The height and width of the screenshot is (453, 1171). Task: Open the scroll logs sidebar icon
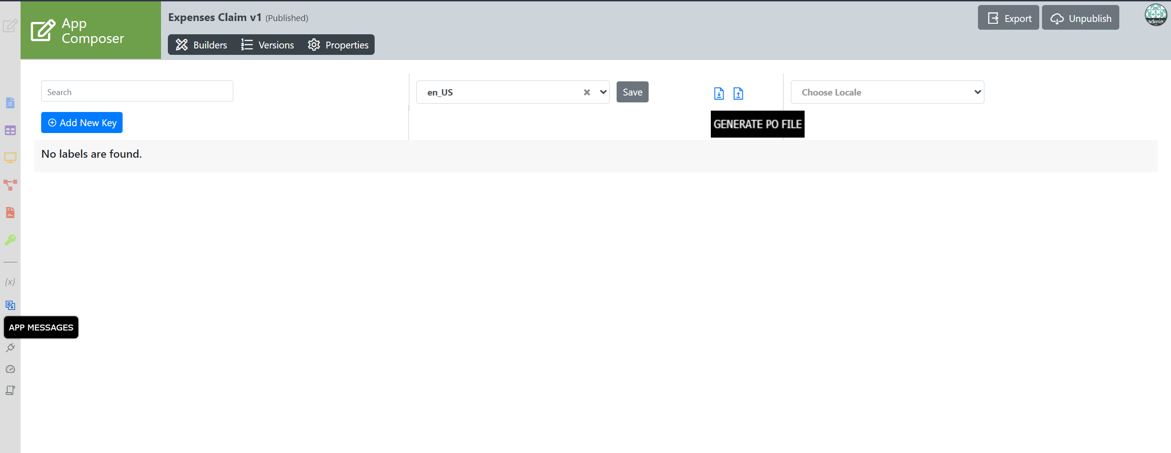tap(10, 390)
